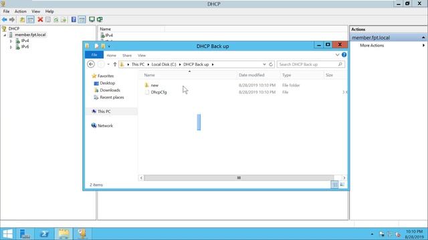Image resolution: width=428 pixels, height=240 pixels.
Task: Click the single green monitor icon in DHCP toolbar
Action: [x=92, y=19]
